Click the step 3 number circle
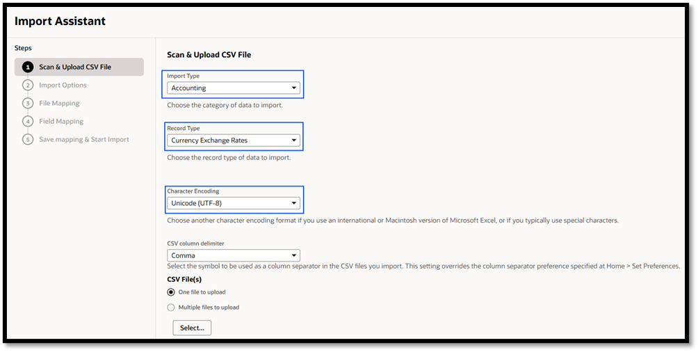The width and height of the screenshot is (698, 352). [x=28, y=104]
